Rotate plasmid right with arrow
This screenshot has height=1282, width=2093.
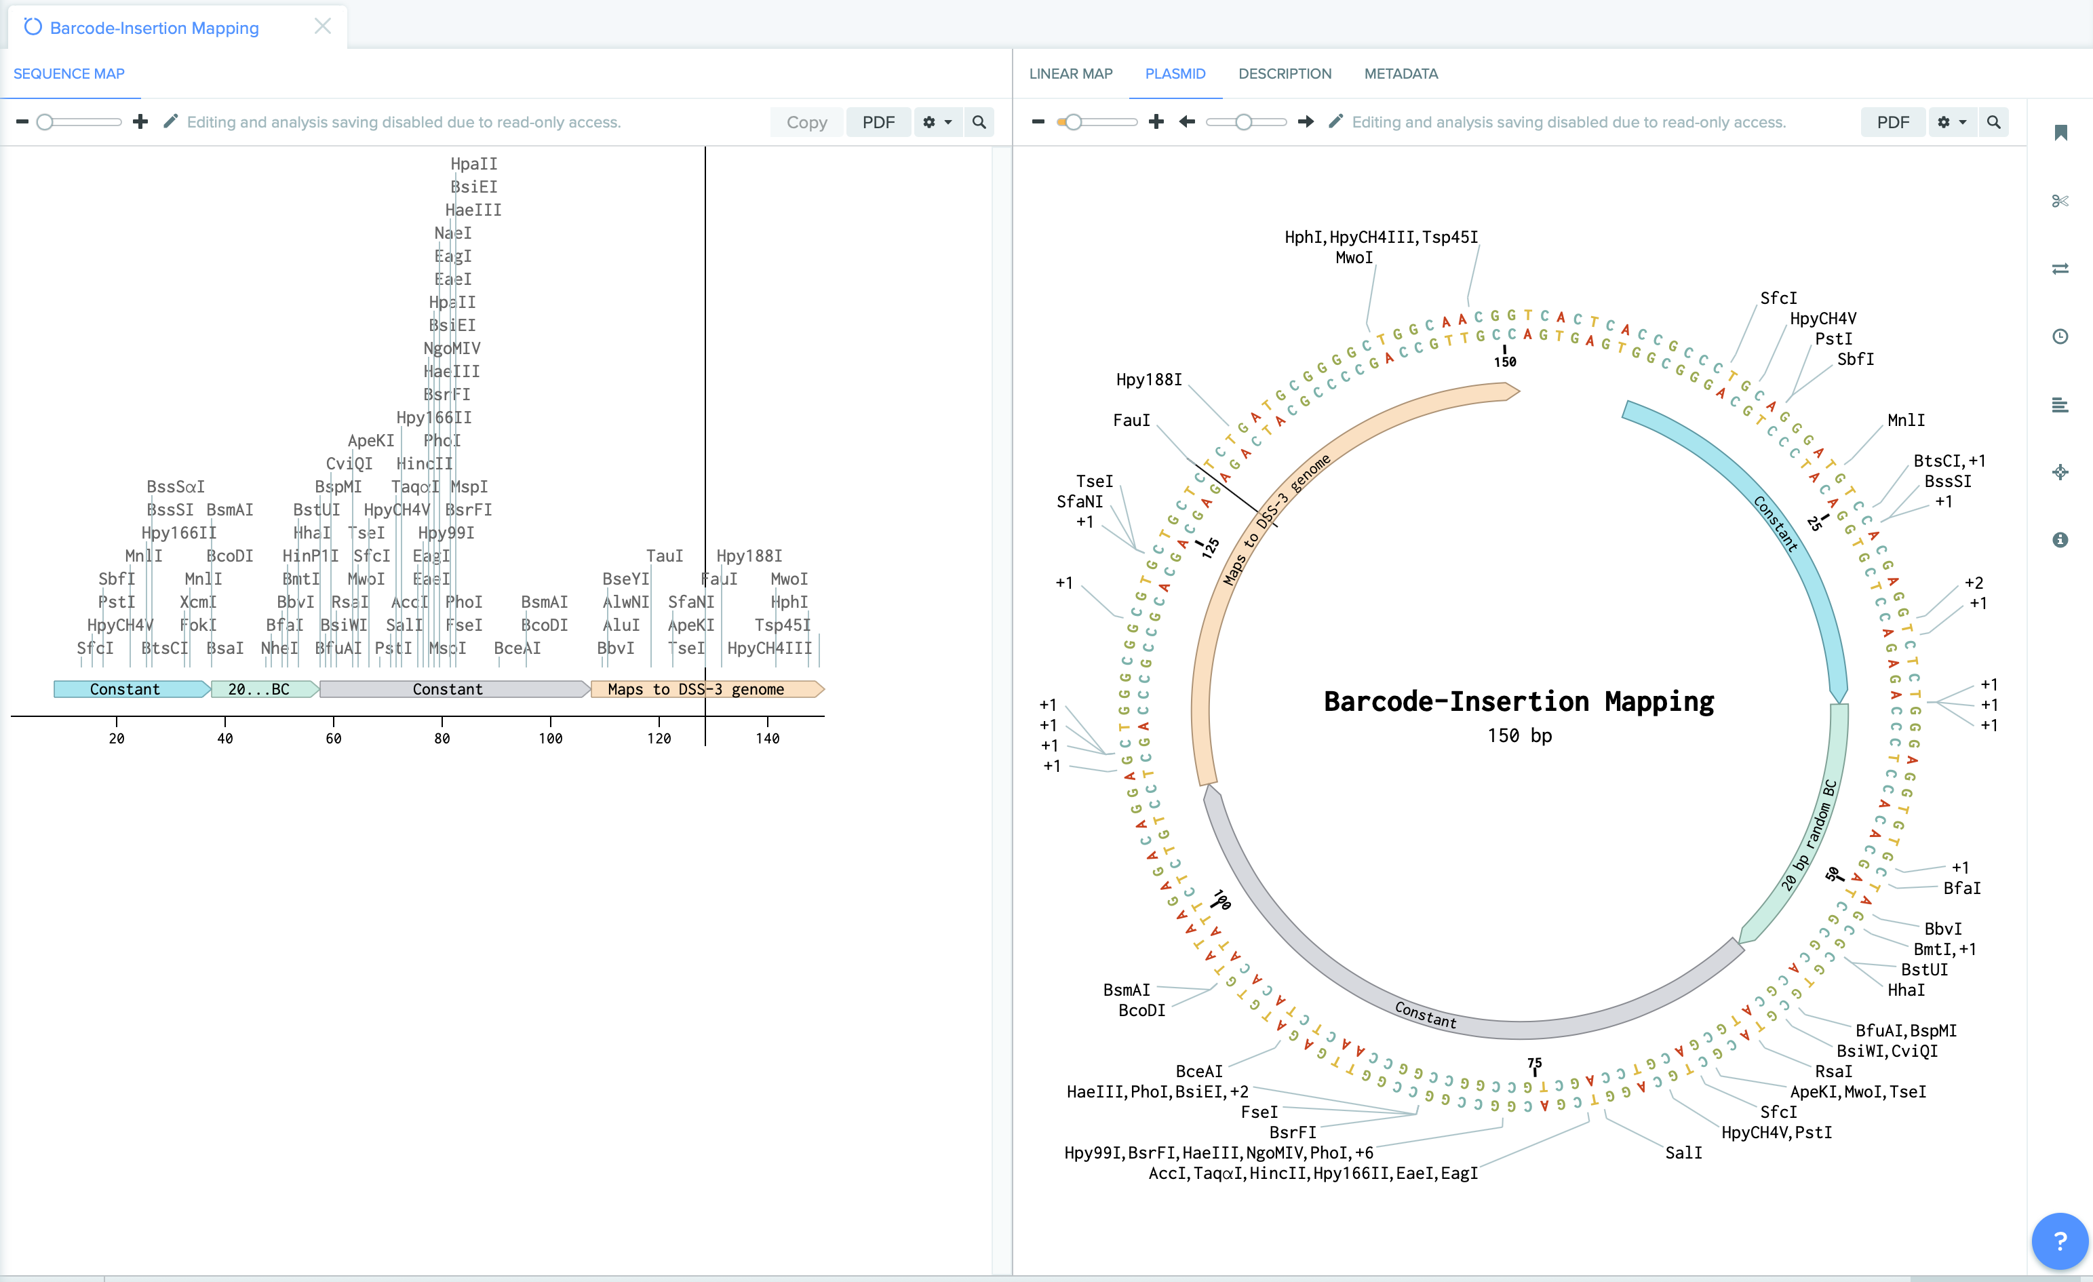1306,122
